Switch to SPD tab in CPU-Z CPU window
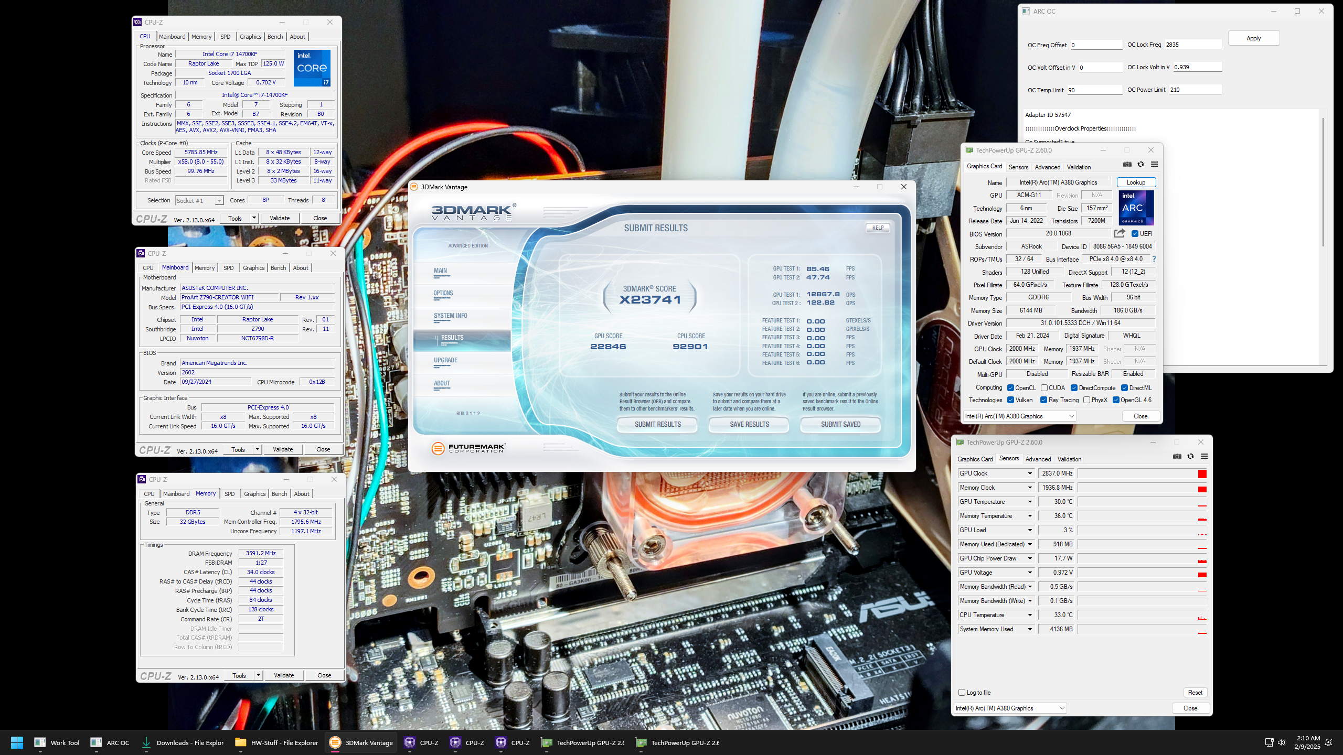 (x=225, y=37)
